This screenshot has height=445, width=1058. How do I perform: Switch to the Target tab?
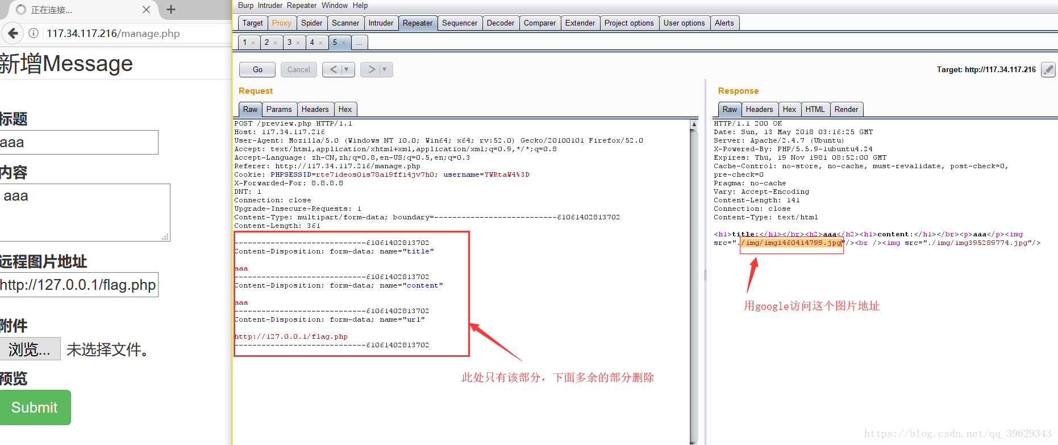click(x=252, y=23)
